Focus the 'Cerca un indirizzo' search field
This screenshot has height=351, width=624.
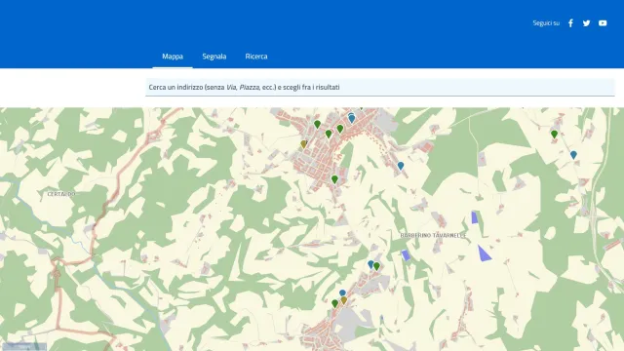pos(380,87)
